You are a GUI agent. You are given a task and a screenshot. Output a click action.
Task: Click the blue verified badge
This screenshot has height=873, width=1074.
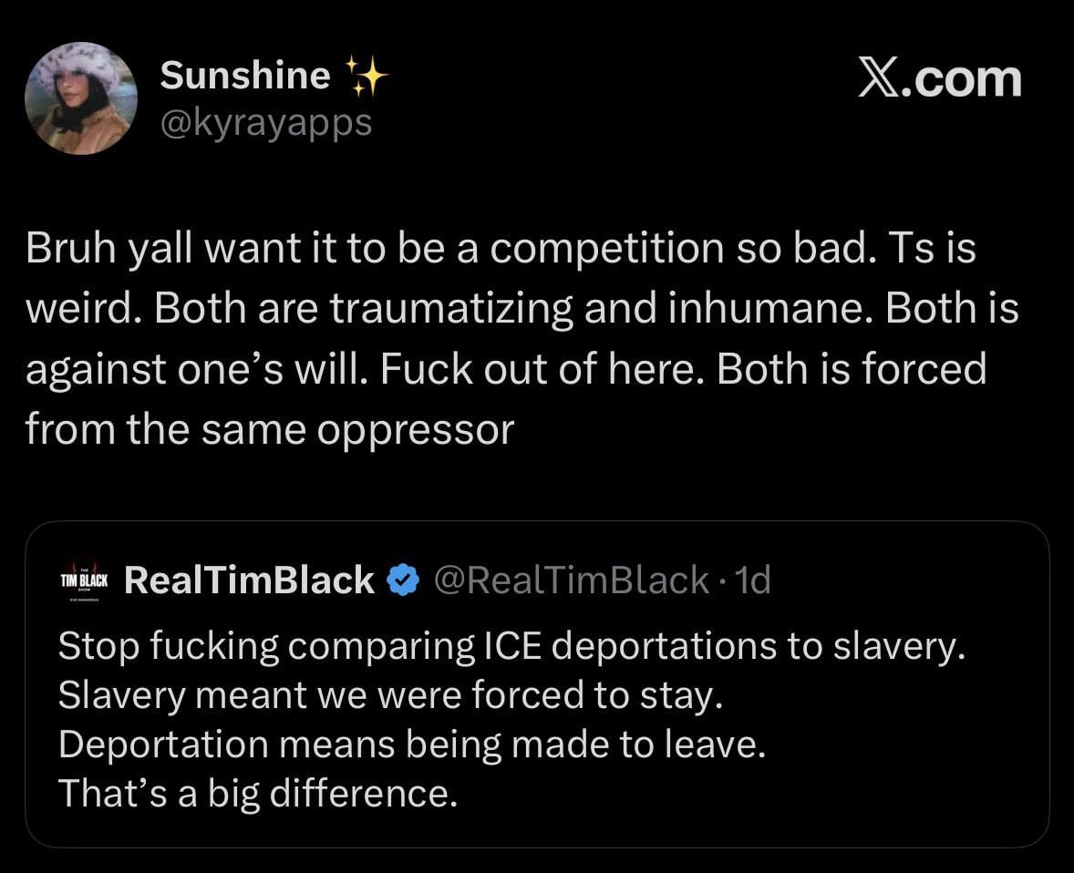click(402, 580)
